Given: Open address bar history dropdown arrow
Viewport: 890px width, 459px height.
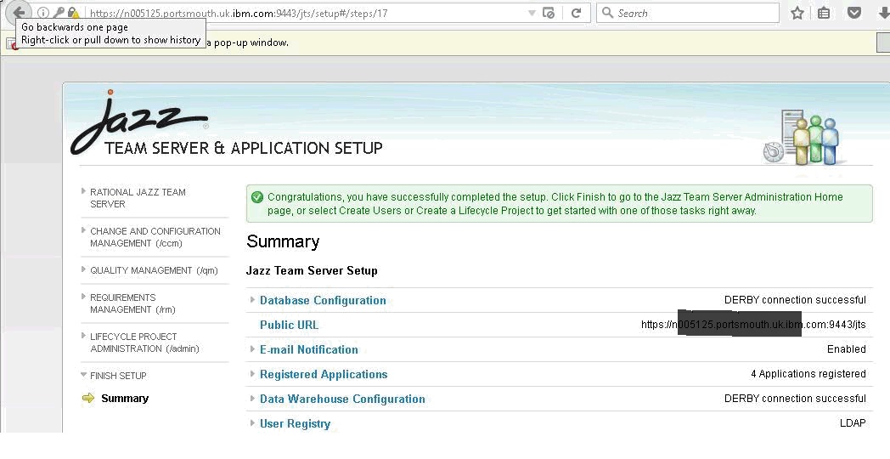Looking at the screenshot, I should tap(532, 13).
